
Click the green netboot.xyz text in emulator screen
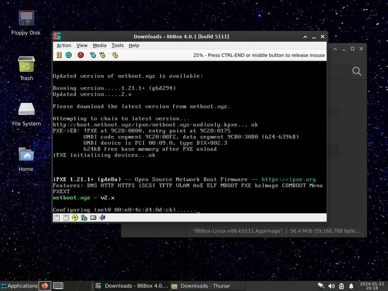click(72, 198)
